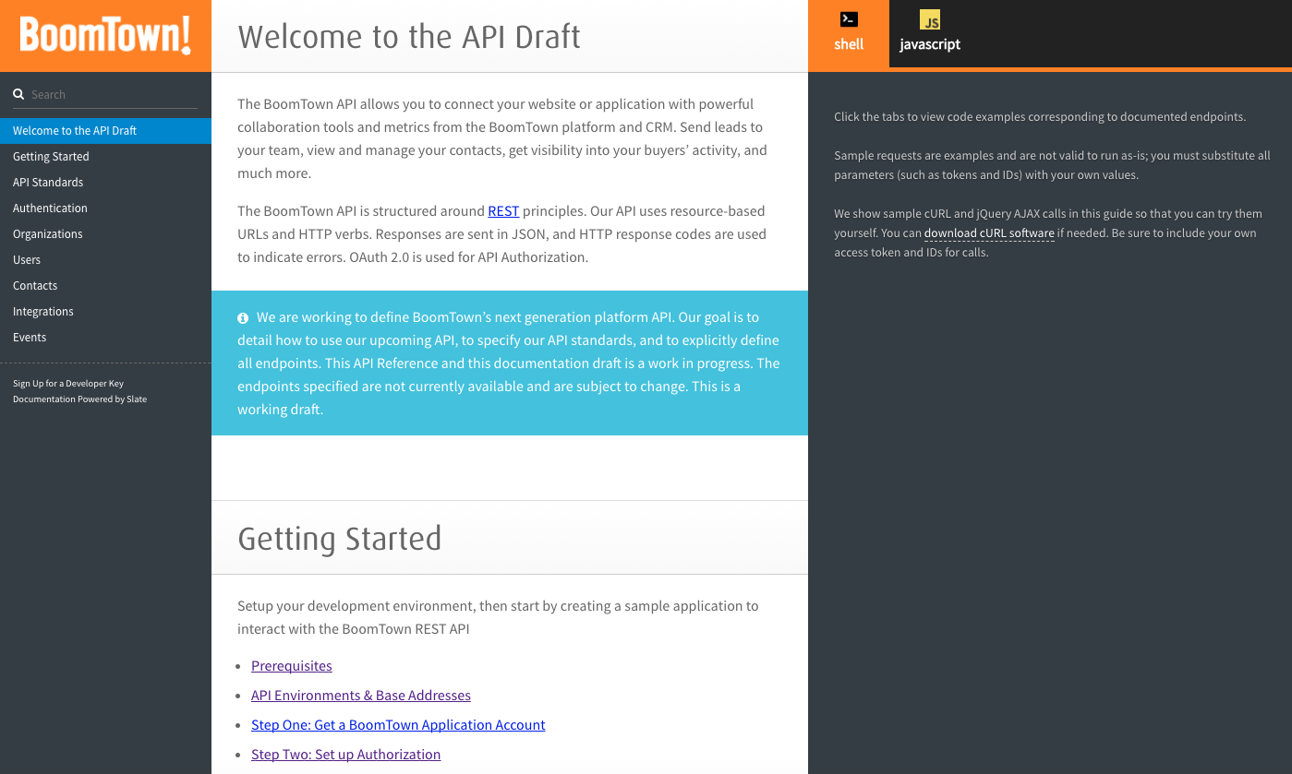Open Events section in sidebar
Viewport: 1292px width, 774px height.
pos(105,338)
